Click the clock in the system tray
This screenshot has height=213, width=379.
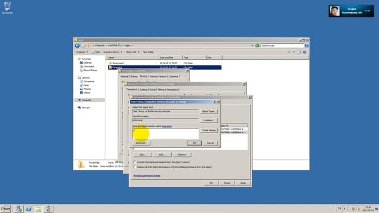coord(368,209)
